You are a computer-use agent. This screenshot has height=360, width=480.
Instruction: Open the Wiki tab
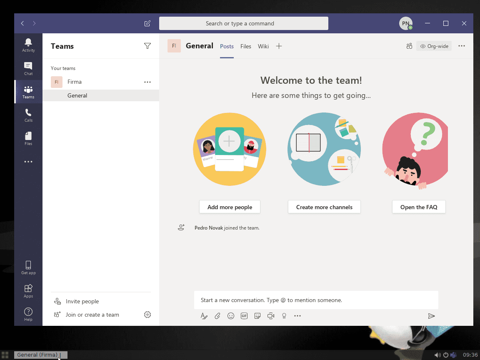pyautogui.click(x=263, y=46)
